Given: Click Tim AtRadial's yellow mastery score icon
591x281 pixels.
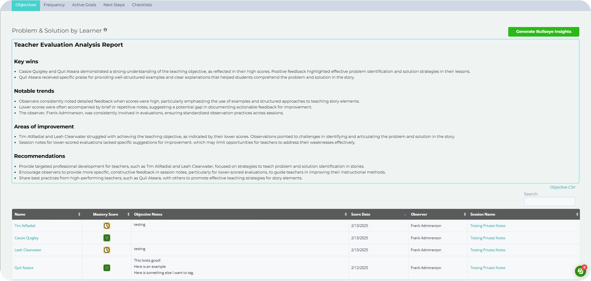Looking at the screenshot, I should (107, 226).
